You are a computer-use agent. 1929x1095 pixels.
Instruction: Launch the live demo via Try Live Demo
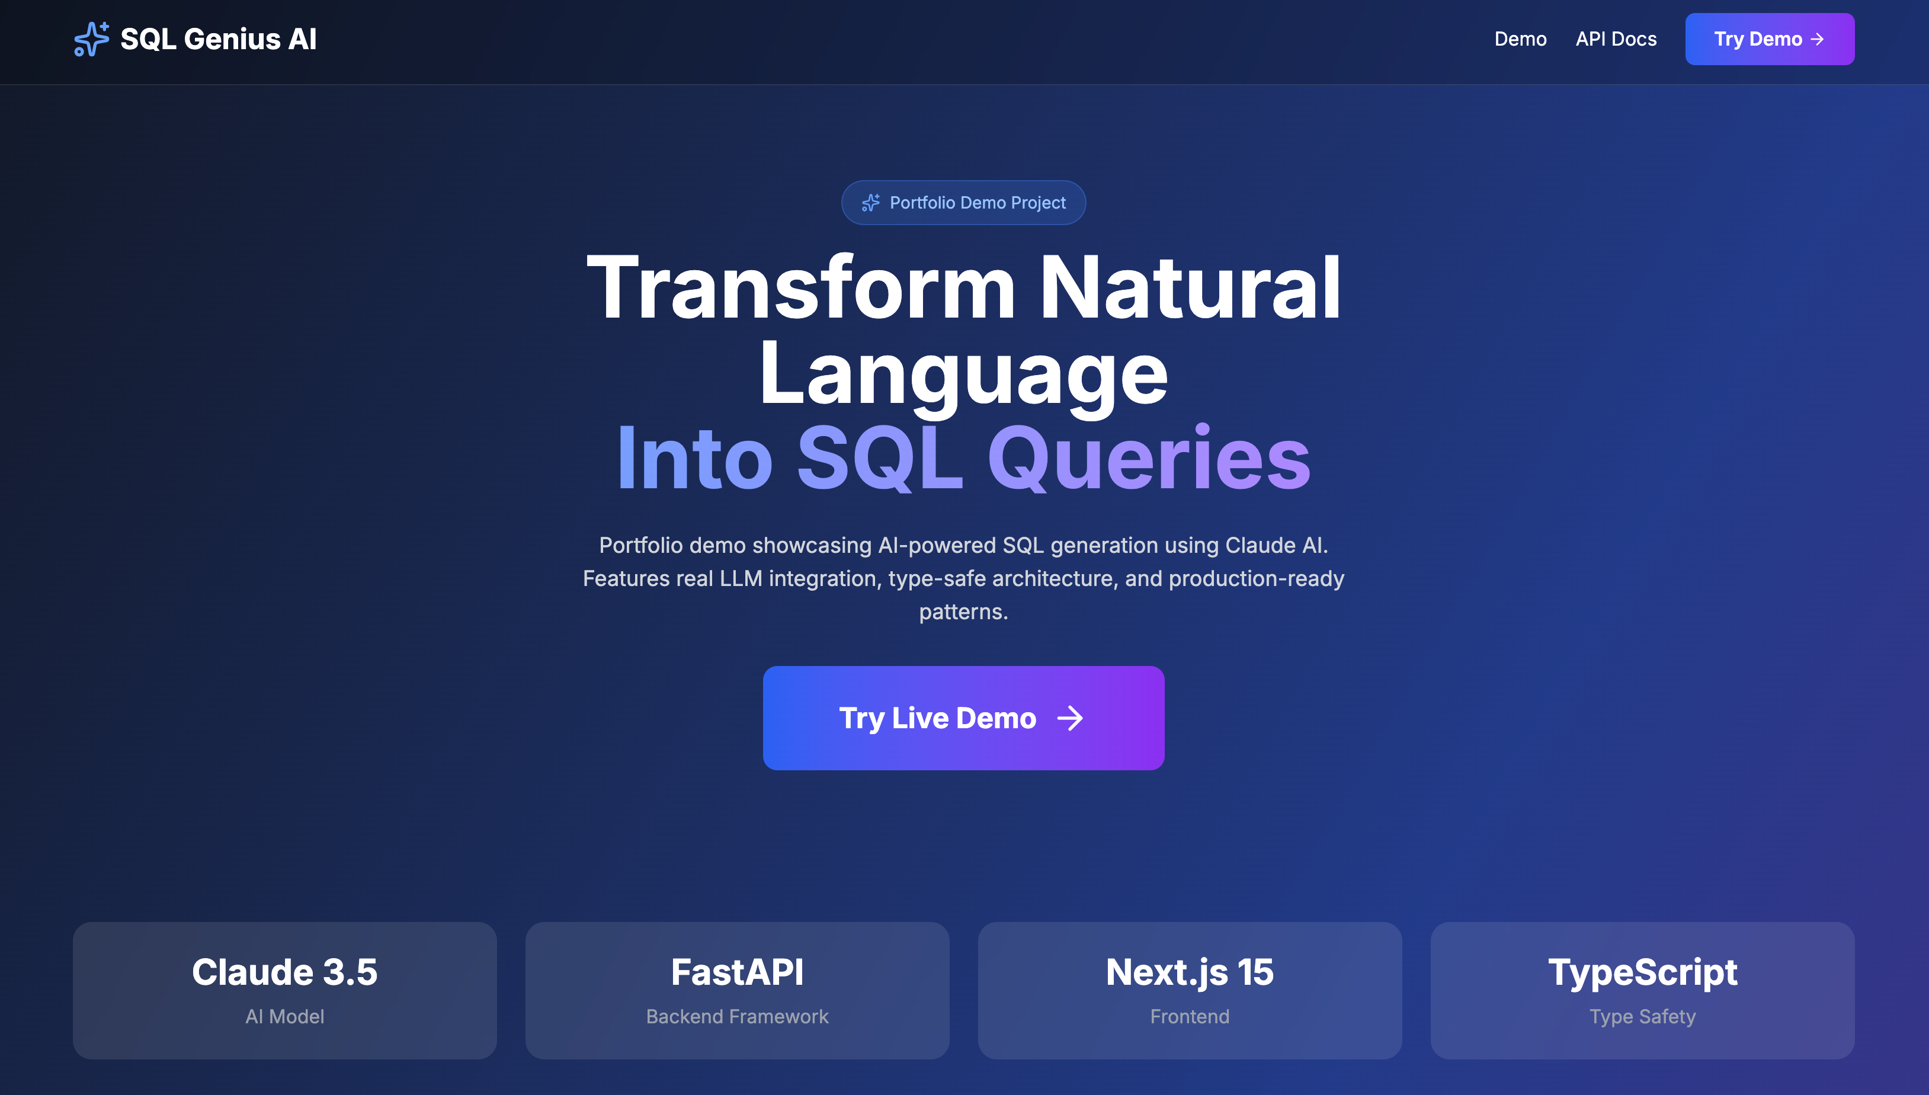point(963,718)
